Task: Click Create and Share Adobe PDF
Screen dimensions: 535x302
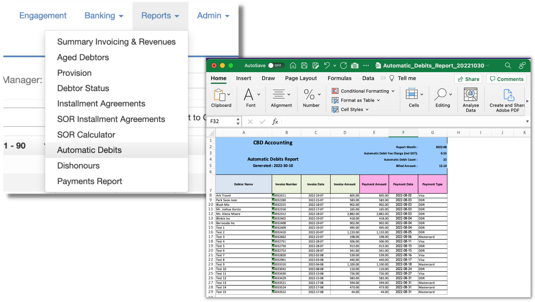Action: pyautogui.click(x=508, y=99)
